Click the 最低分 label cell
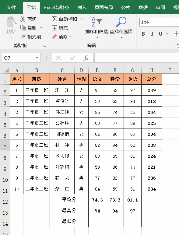The image size is (179, 235). coord(69,222)
